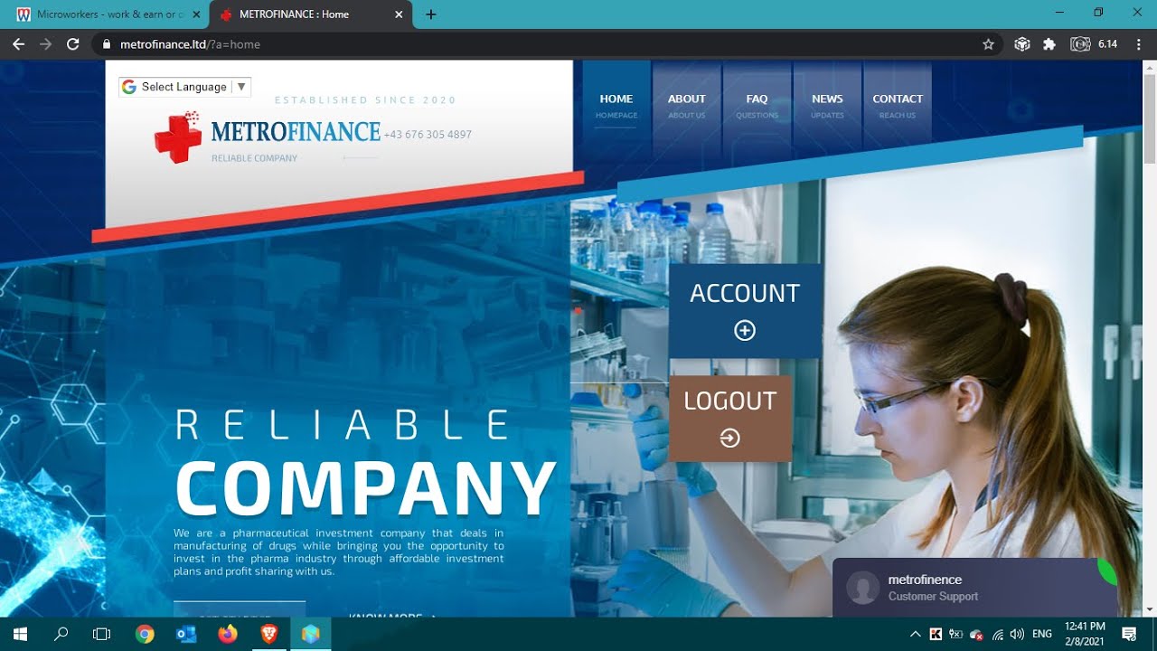The image size is (1157, 651).
Task: Click the customer support avatar icon
Action: (863, 588)
